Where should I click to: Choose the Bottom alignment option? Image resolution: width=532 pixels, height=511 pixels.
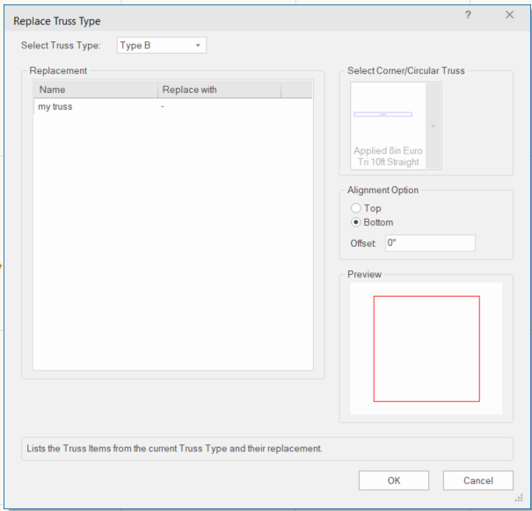point(356,222)
